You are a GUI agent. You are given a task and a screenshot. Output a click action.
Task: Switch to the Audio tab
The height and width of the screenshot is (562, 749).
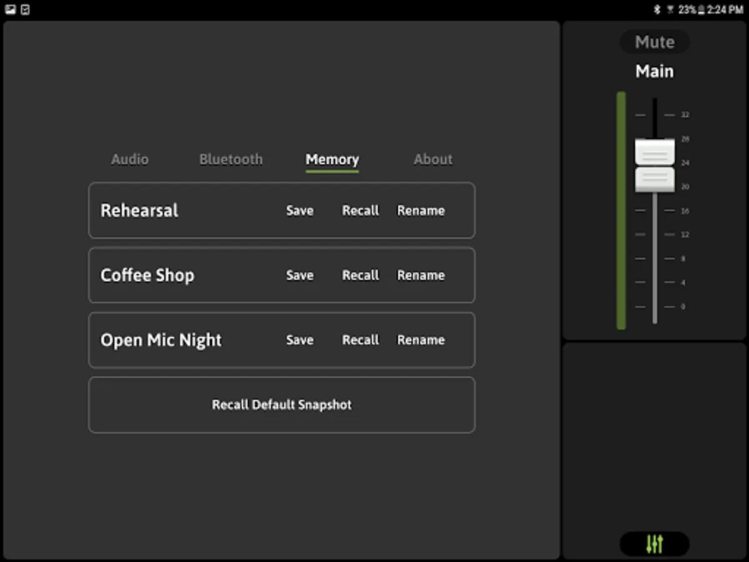tap(130, 159)
